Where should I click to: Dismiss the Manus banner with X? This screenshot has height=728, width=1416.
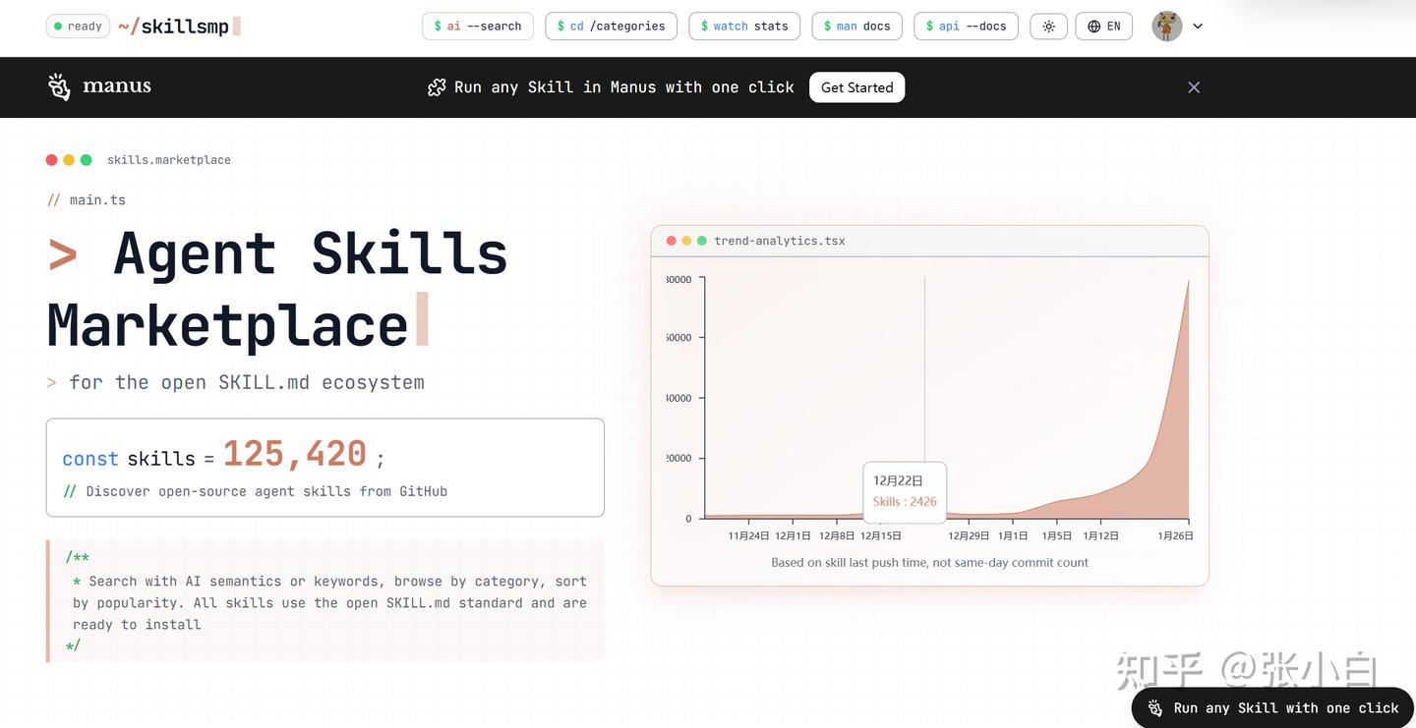1194,87
